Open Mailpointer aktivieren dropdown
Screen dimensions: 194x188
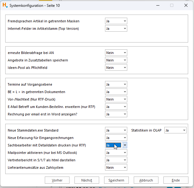116,153
